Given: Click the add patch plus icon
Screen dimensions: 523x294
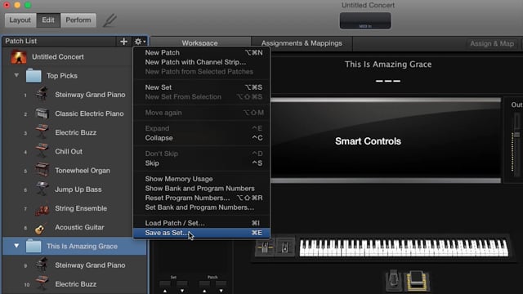Looking at the screenshot, I should point(123,42).
